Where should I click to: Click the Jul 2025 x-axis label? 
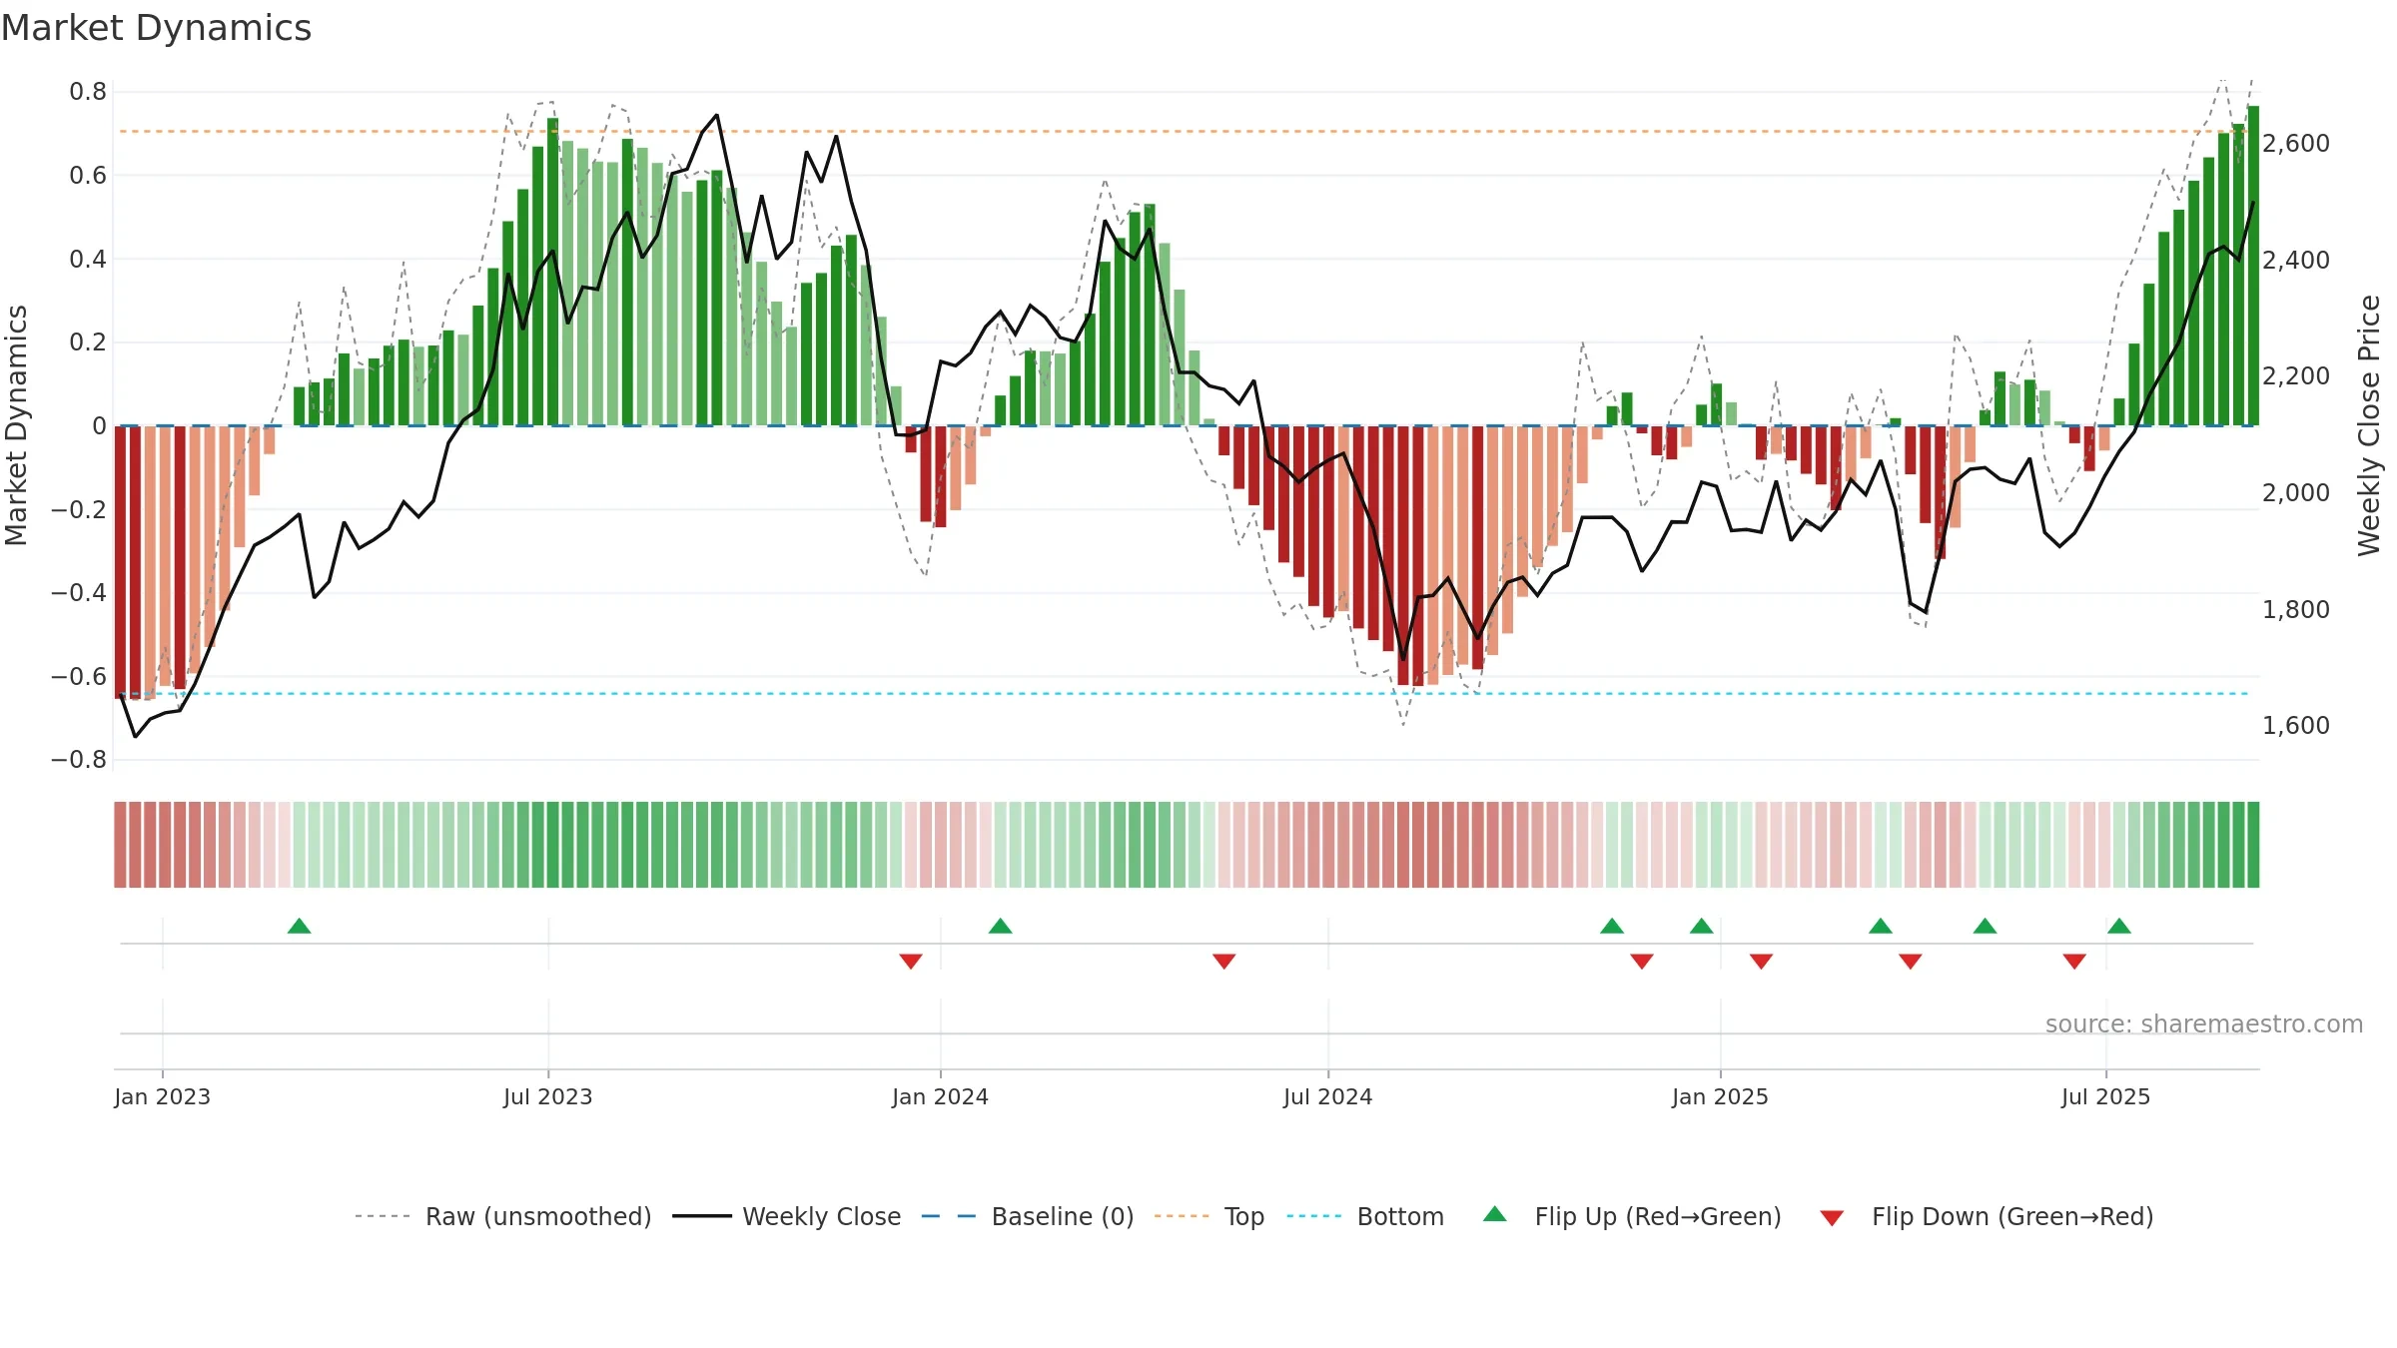pyautogui.click(x=2106, y=1096)
